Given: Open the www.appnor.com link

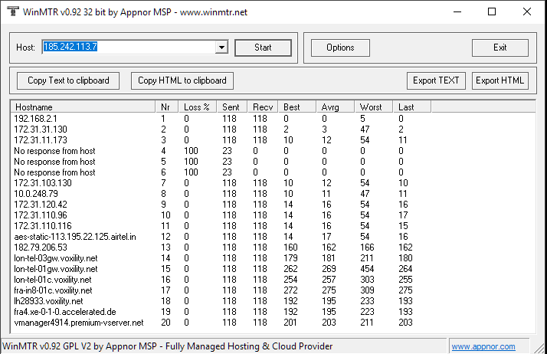Looking at the screenshot, I should point(483,346).
